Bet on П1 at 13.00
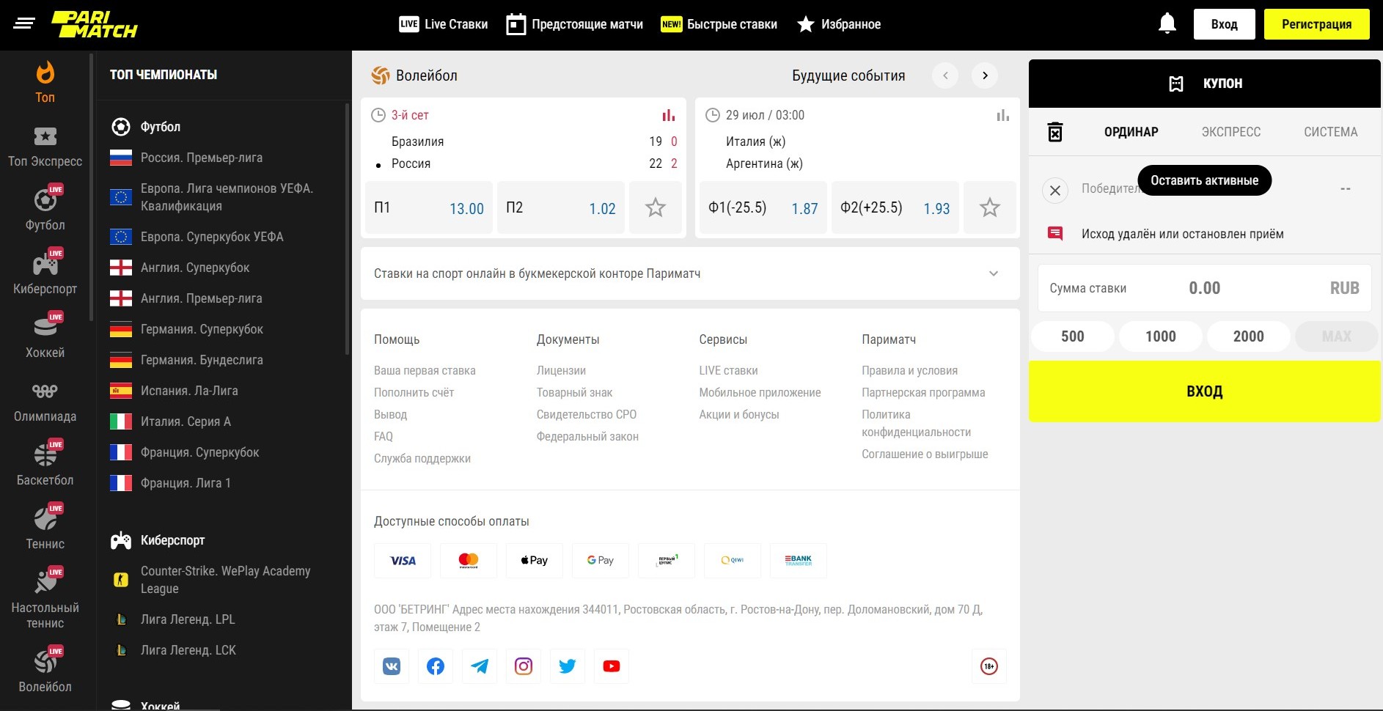Image resolution: width=1383 pixels, height=711 pixels. coord(429,207)
